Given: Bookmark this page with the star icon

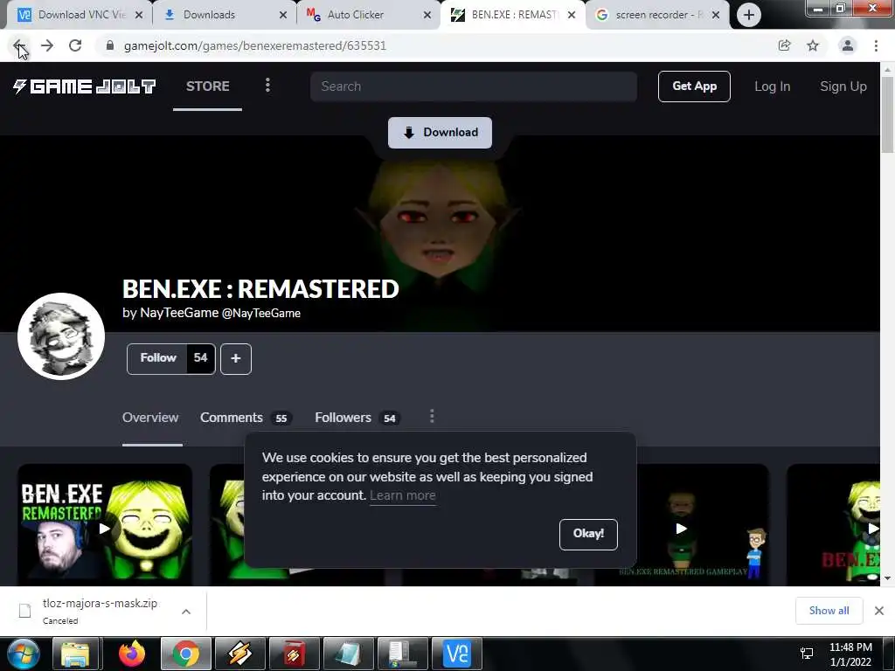Looking at the screenshot, I should coord(813,45).
